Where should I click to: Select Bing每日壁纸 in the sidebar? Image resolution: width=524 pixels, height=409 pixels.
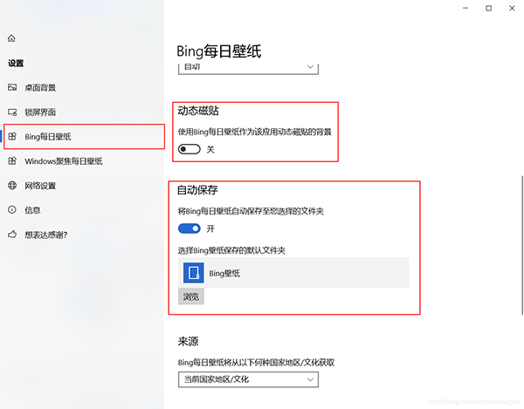click(x=82, y=136)
